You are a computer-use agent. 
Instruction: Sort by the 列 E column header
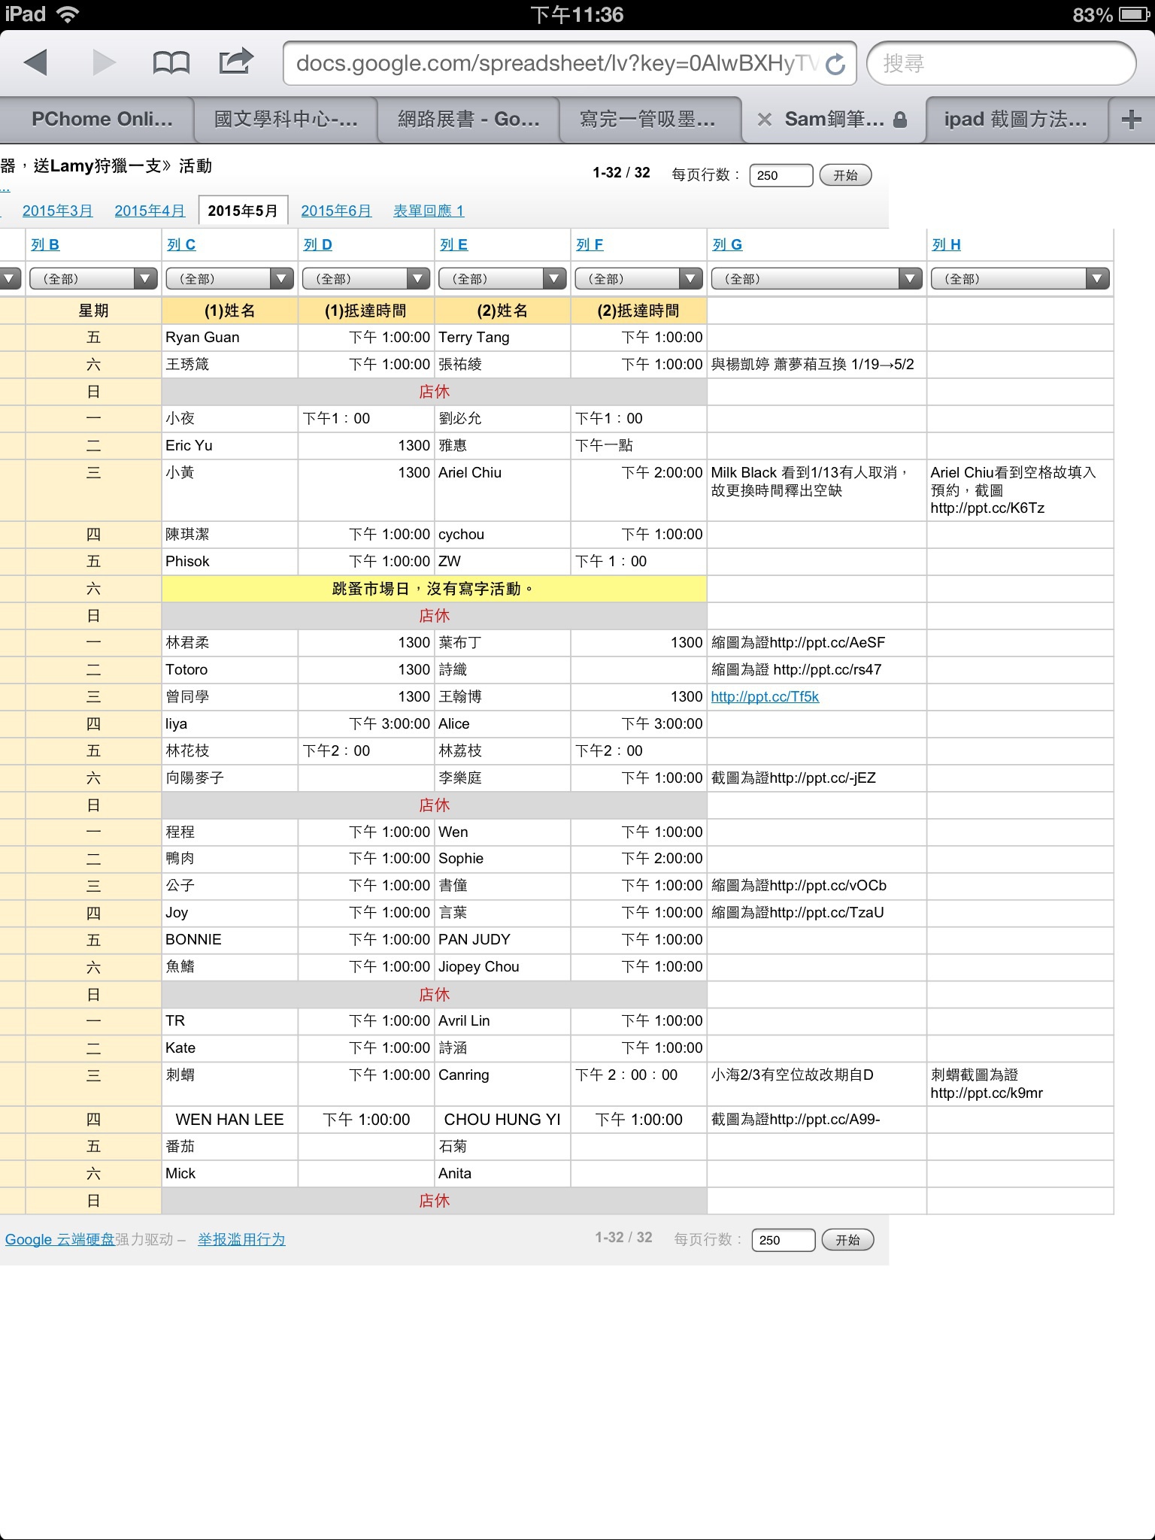[x=453, y=244]
